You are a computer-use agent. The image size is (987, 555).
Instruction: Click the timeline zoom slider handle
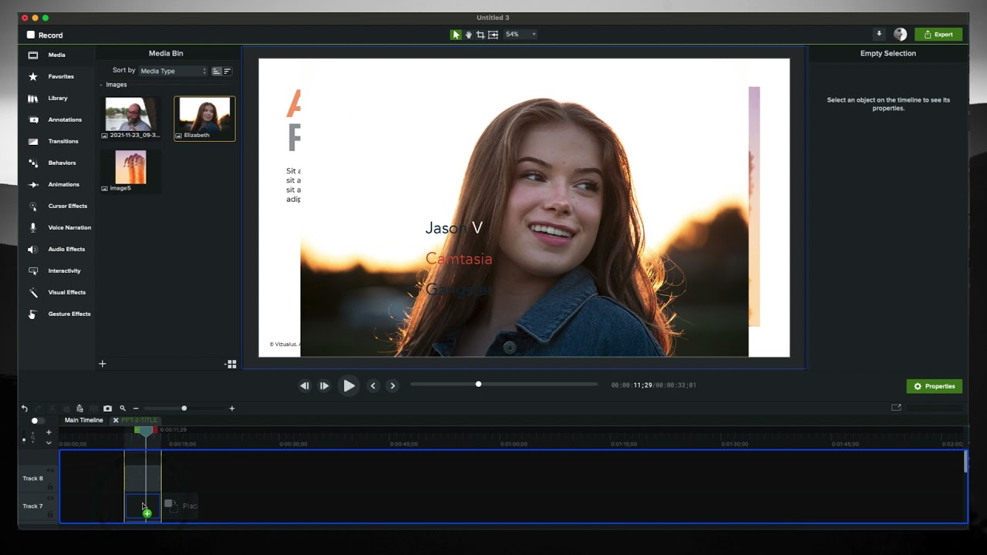(184, 409)
